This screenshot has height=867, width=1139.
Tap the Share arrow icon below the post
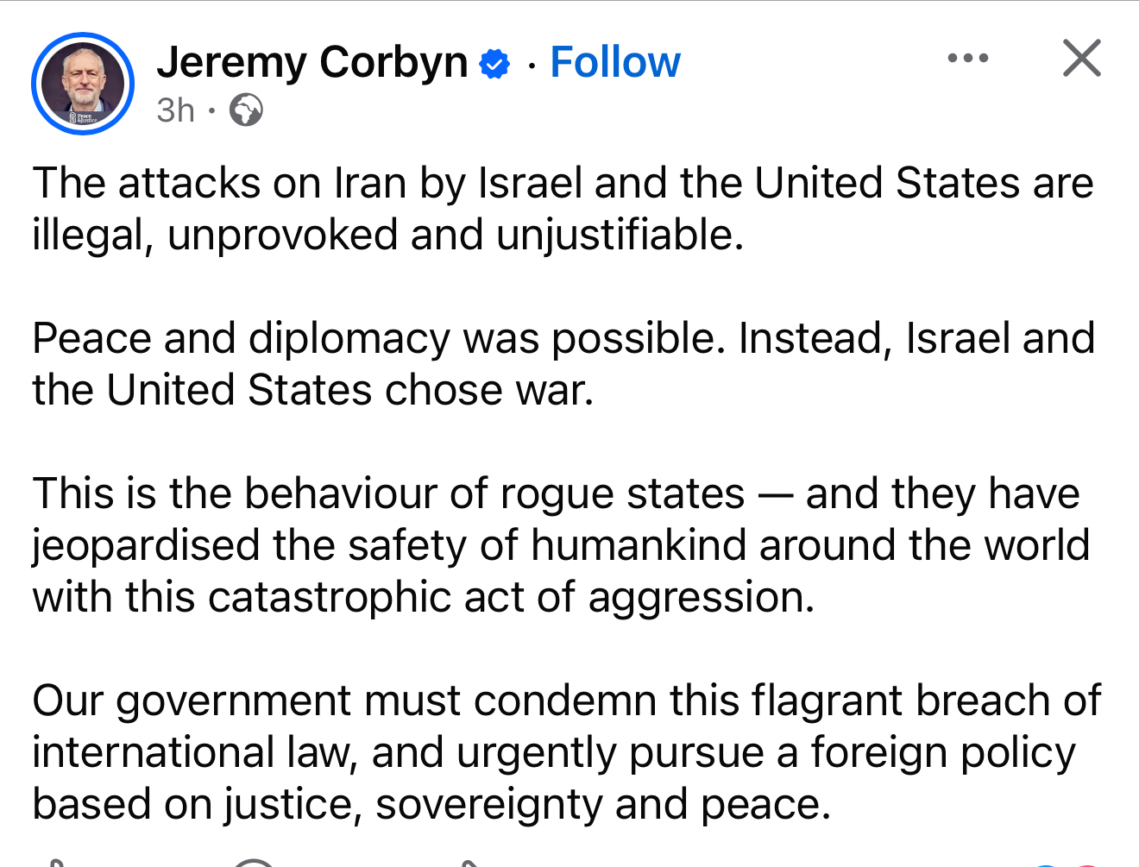pyautogui.click(x=466, y=863)
